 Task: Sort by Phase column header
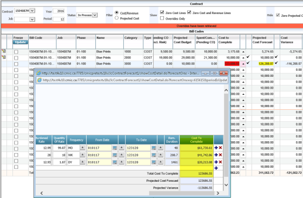point(85,42)
